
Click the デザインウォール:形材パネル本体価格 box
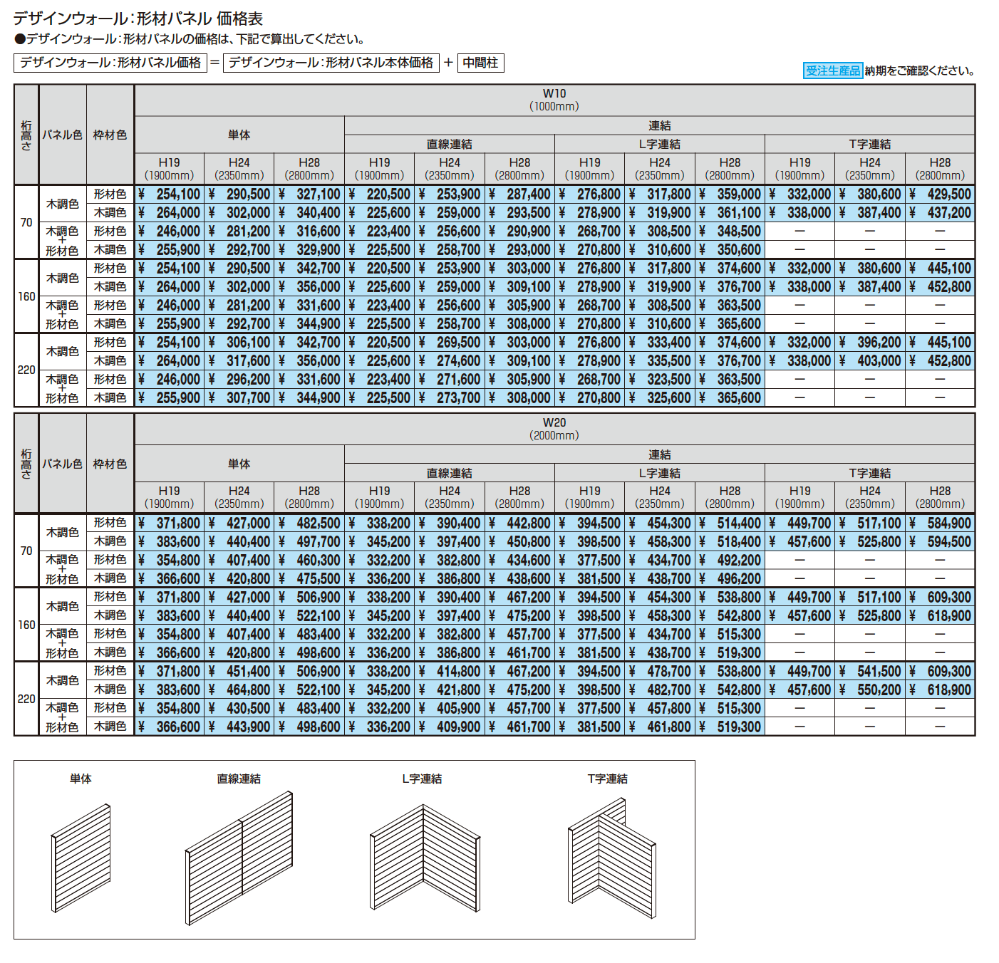point(331,63)
